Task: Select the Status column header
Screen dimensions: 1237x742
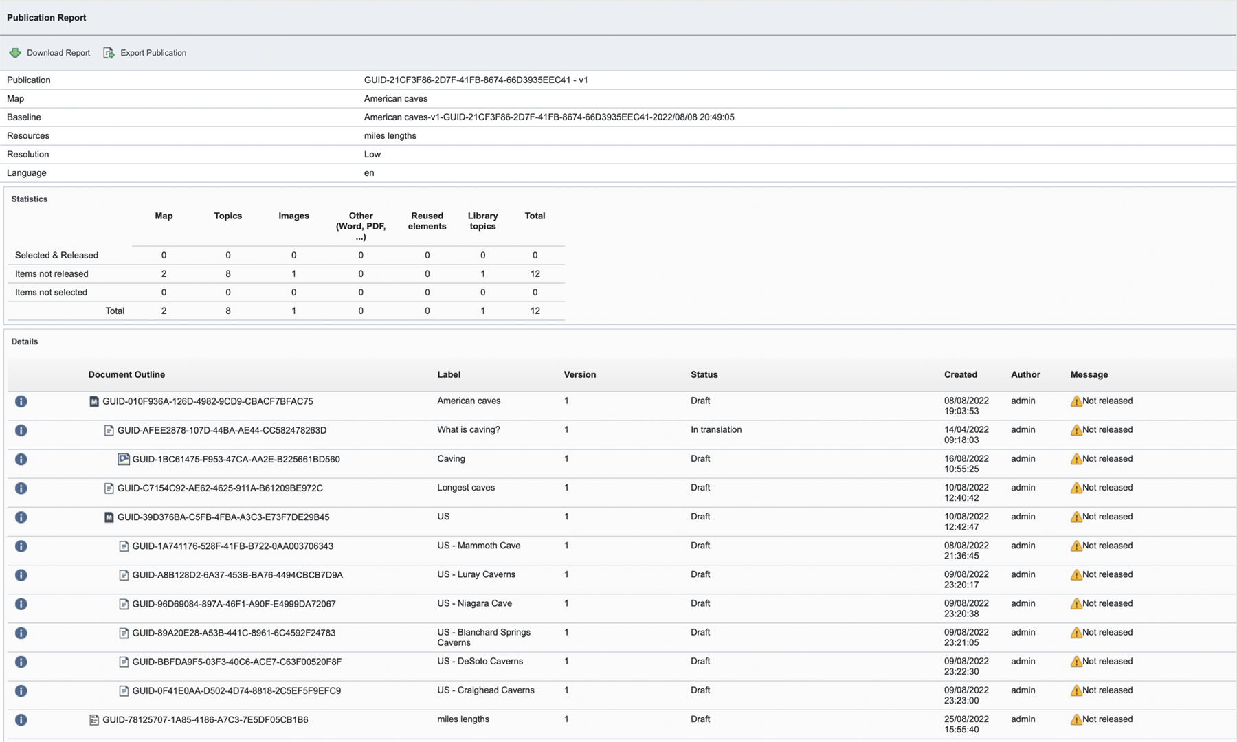Action: click(x=703, y=374)
